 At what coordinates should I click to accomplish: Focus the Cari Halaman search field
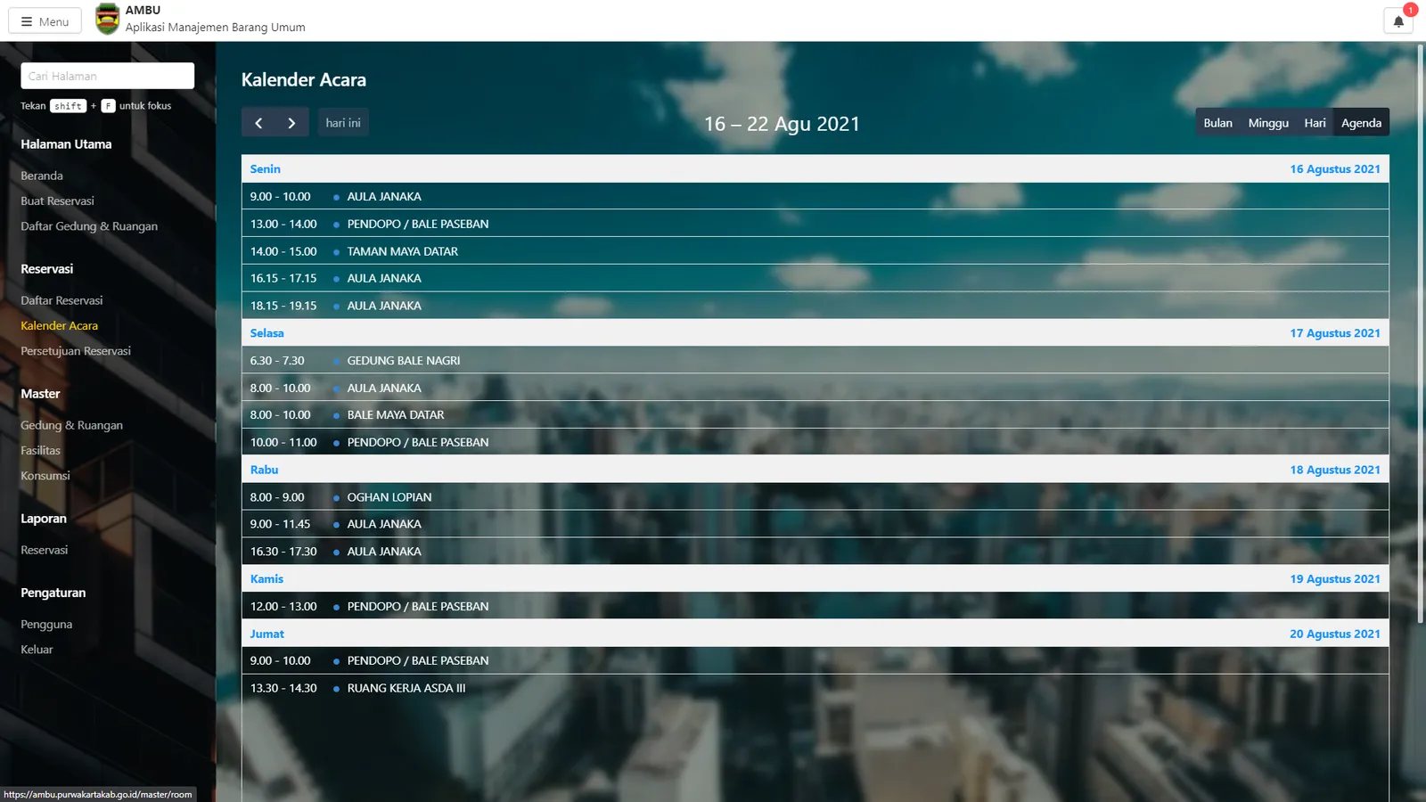pyautogui.click(x=108, y=76)
